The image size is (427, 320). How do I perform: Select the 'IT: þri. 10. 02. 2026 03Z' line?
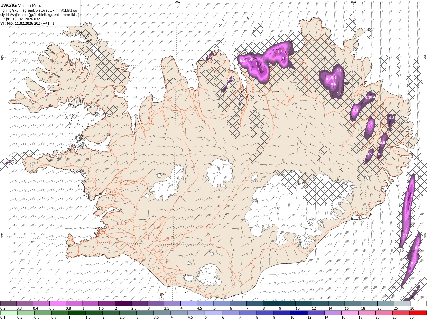point(20,19)
